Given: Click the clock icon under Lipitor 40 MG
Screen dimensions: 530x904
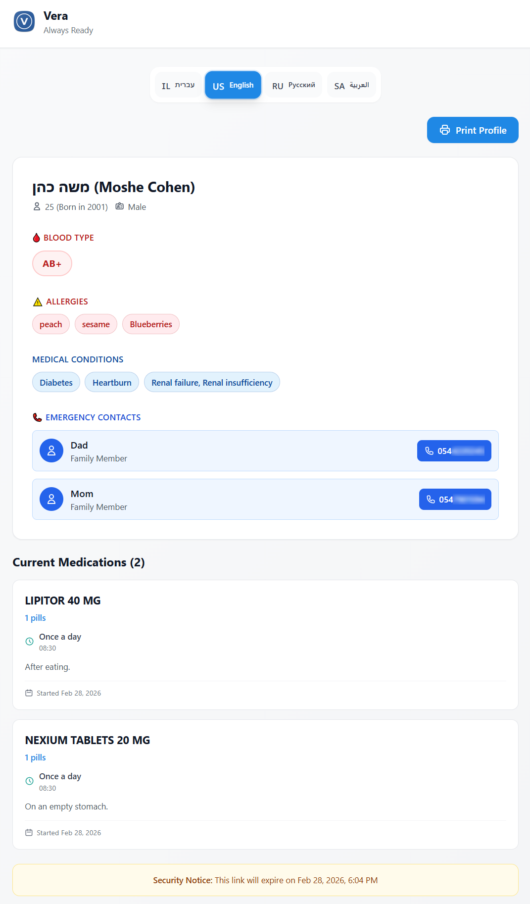Looking at the screenshot, I should 30,642.
